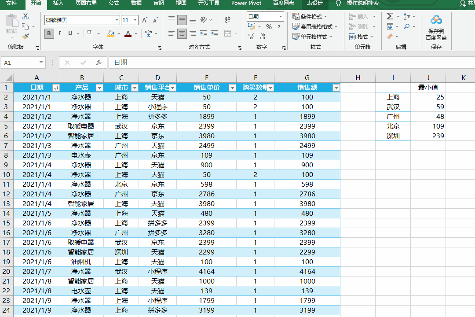Open the 页面布局 ribbon tab
Screen dimensions: 475x317
87,4
